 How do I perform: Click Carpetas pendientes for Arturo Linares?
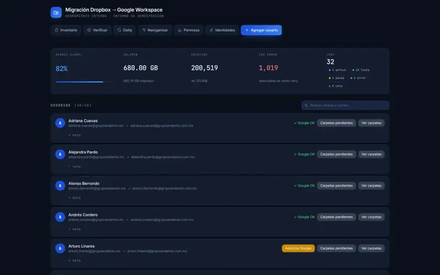coord(337,249)
